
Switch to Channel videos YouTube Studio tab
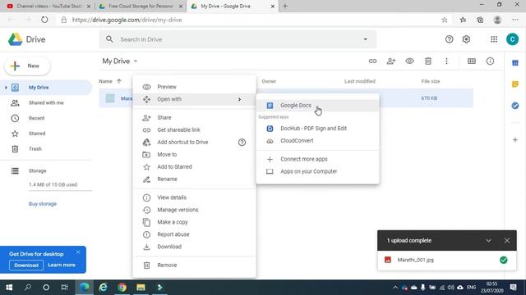(x=49, y=6)
